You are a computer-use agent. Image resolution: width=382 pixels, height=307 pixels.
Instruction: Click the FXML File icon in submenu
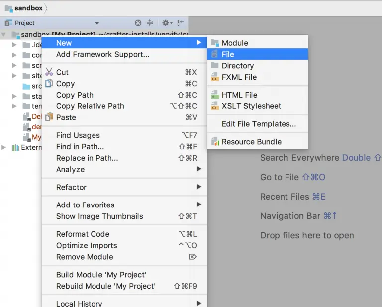(214, 77)
